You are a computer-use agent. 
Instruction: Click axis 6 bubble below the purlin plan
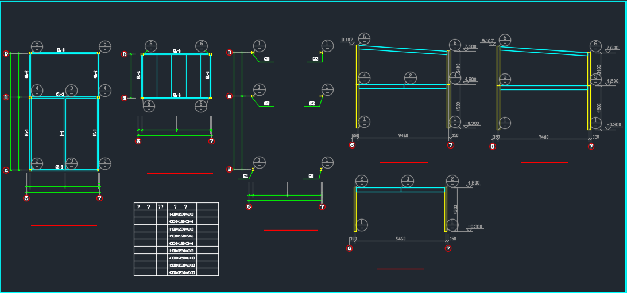pos(138,141)
